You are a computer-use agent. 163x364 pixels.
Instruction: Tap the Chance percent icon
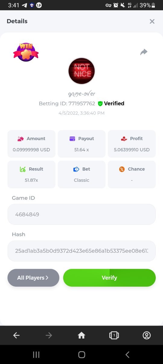122,169
